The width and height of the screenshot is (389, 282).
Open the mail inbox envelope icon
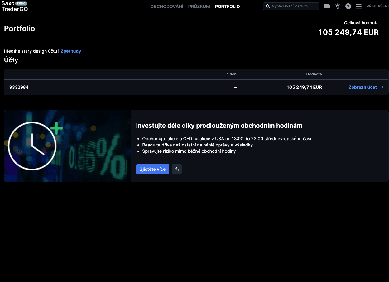point(327,6)
